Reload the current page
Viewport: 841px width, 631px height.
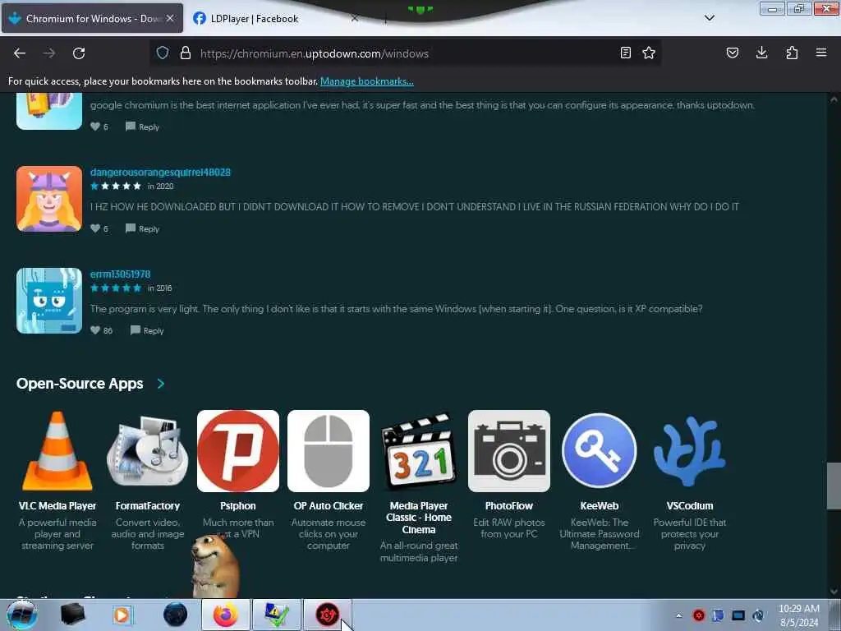tap(79, 53)
